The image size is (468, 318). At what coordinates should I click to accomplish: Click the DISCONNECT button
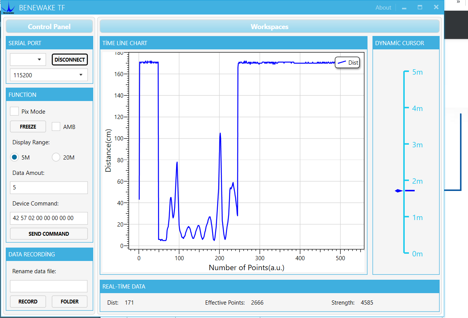click(x=70, y=60)
